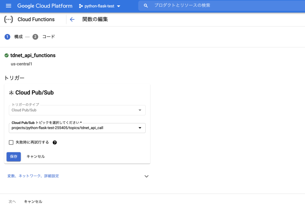The image size is (305, 207).
Task: Click the green check status icon
Action: point(7,55)
